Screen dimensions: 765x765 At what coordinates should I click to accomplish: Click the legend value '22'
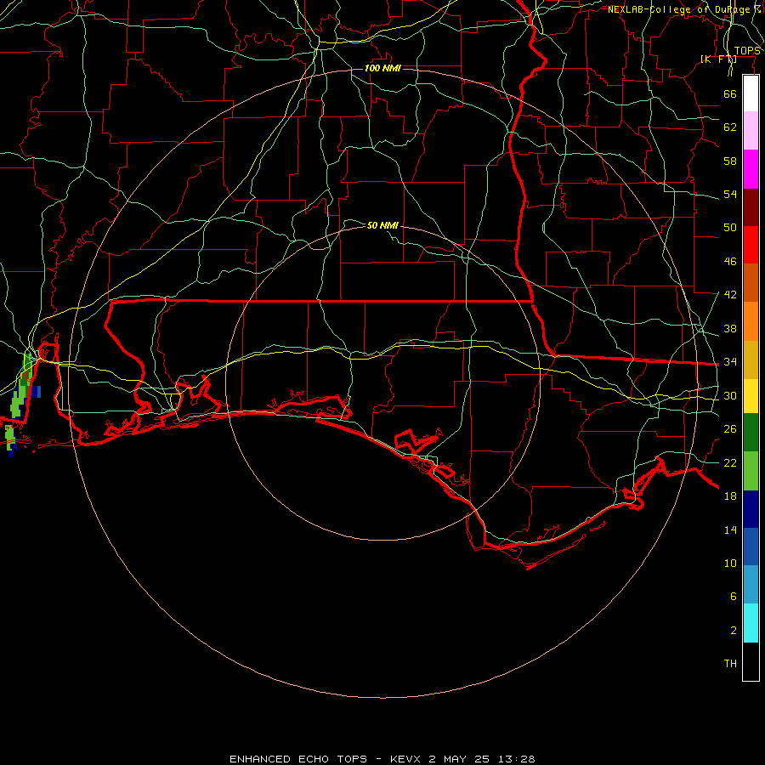click(730, 462)
